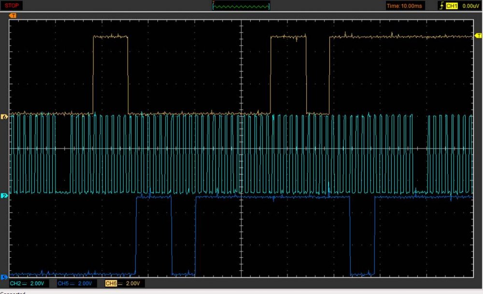Viewport: 483px width, 294px height.
Task: Select the CH2 channel label at bottom
Action: pyautogui.click(x=15, y=283)
